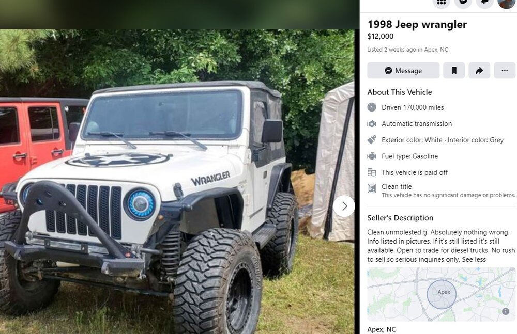Click the Clean title document icon

tap(372, 188)
